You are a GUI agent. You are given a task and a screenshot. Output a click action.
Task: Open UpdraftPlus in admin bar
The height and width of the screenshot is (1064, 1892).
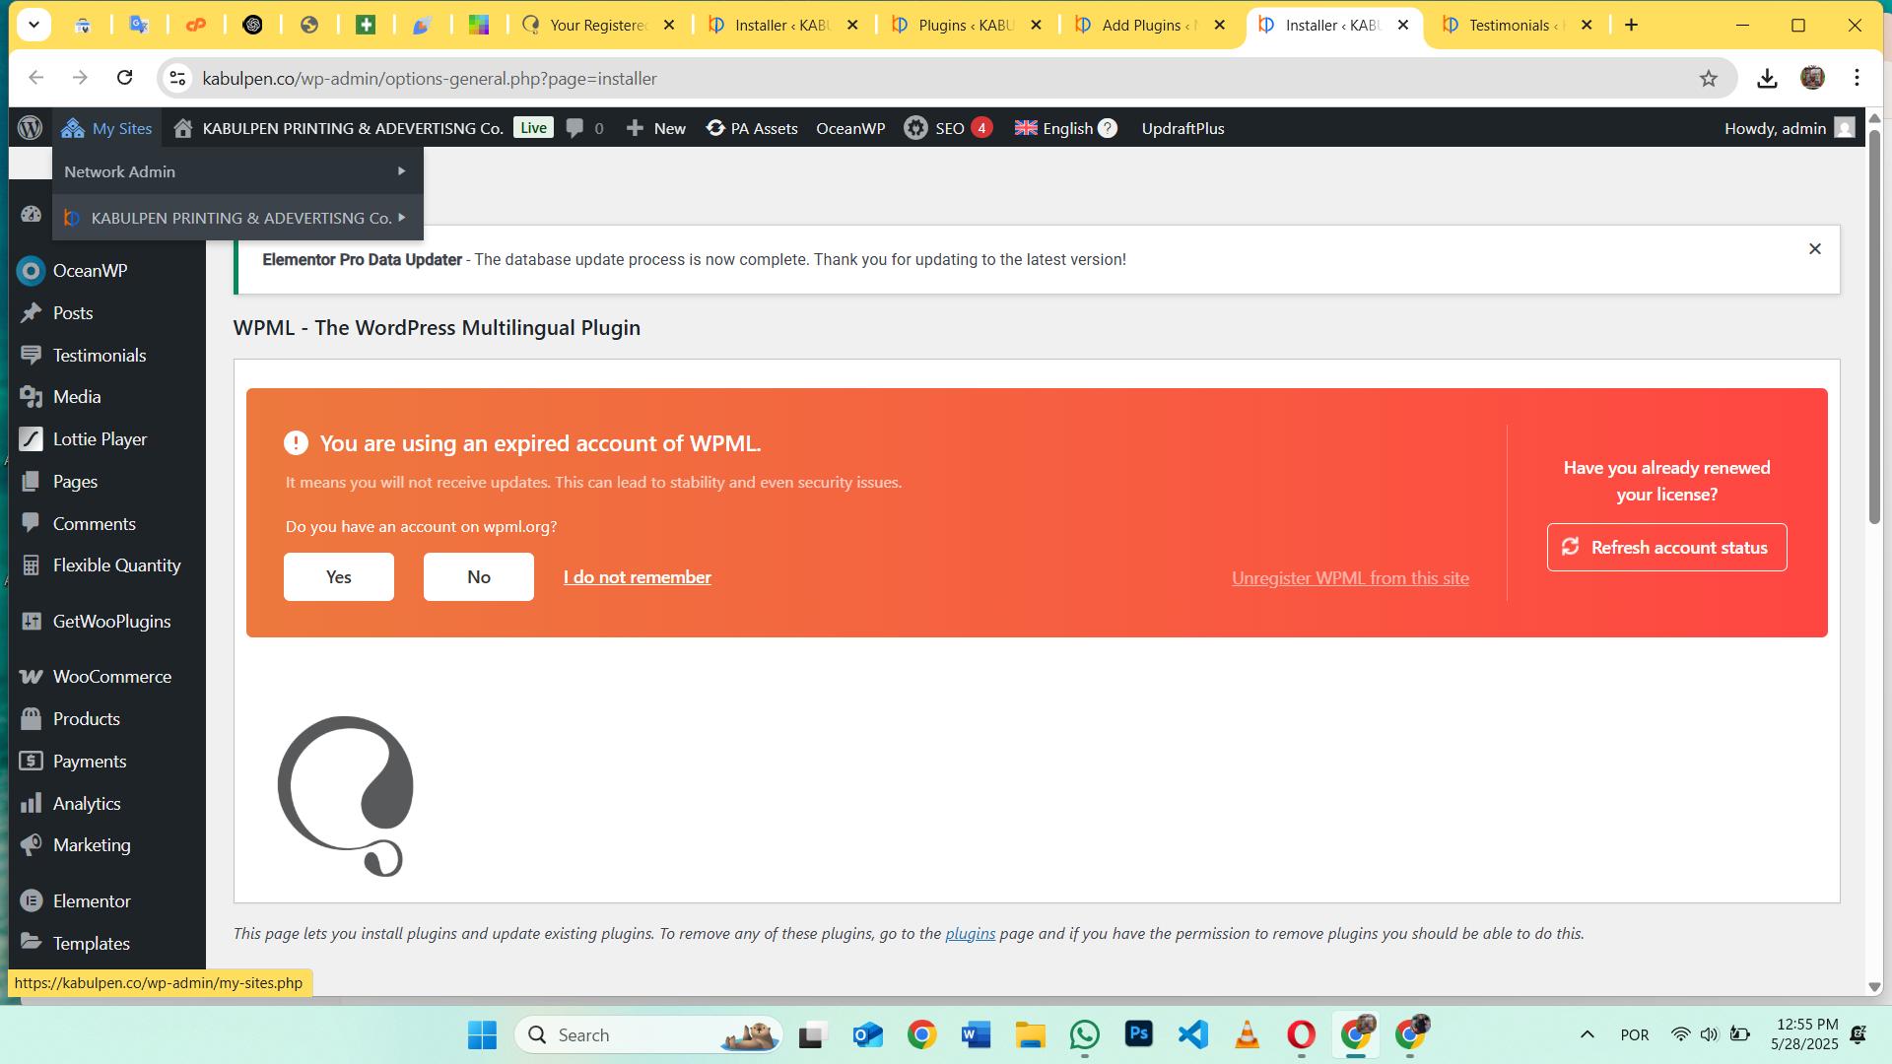[1182, 128]
